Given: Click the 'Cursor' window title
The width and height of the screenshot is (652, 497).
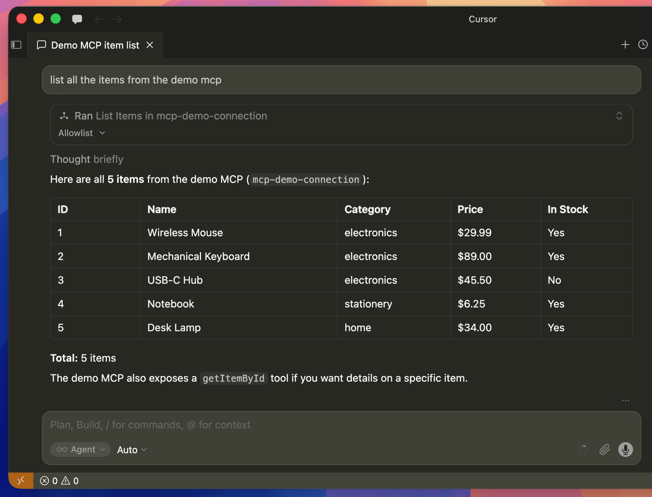Looking at the screenshot, I should click(482, 19).
